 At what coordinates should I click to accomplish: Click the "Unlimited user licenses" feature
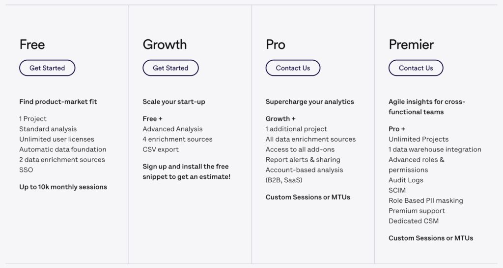(56, 139)
